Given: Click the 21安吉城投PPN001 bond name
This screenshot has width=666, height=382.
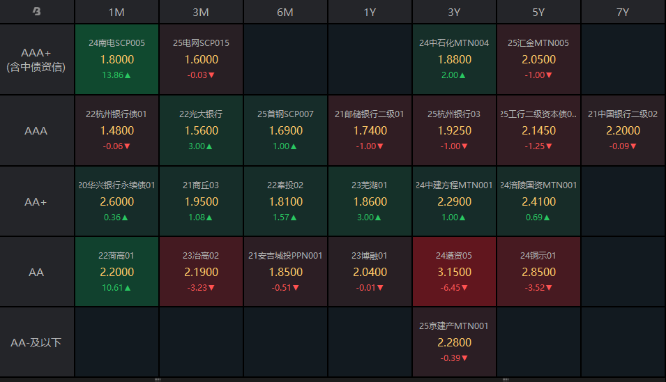Looking at the screenshot, I should (x=285, y=256).
